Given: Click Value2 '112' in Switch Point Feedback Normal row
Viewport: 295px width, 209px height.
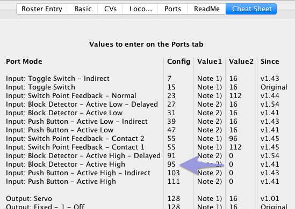Looking at the screenshot, I should 235,96.
